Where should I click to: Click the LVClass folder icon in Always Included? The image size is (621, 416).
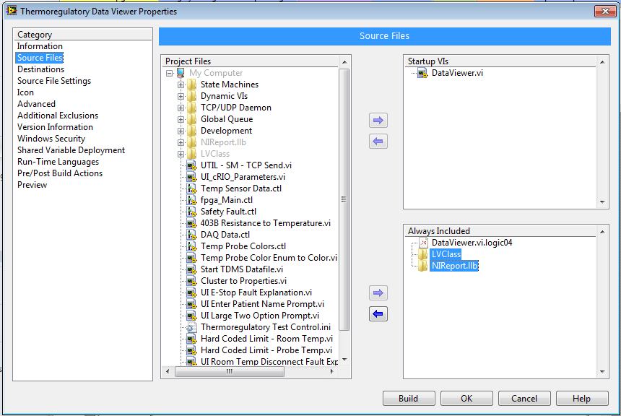coord(422,254)
